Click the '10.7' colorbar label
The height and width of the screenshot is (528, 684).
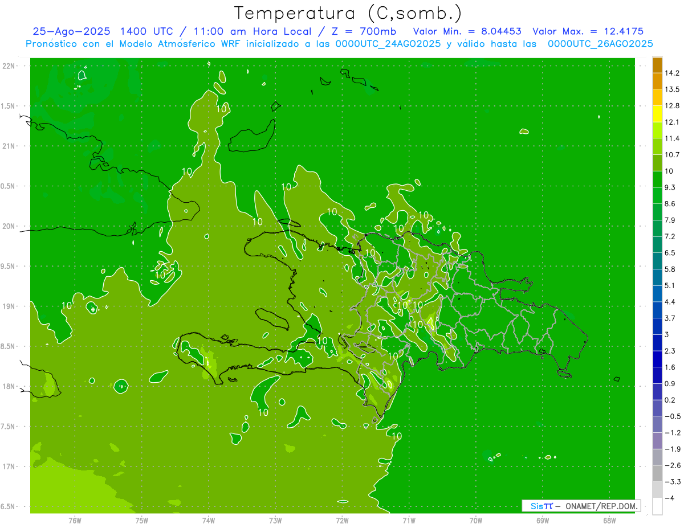(x=673, y=155)
